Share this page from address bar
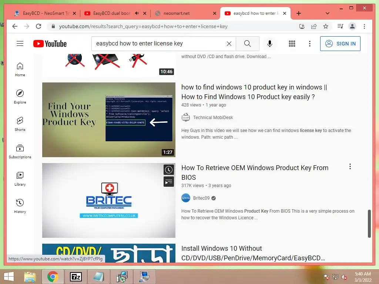379x284 pixels. click(x=314, y=26)
